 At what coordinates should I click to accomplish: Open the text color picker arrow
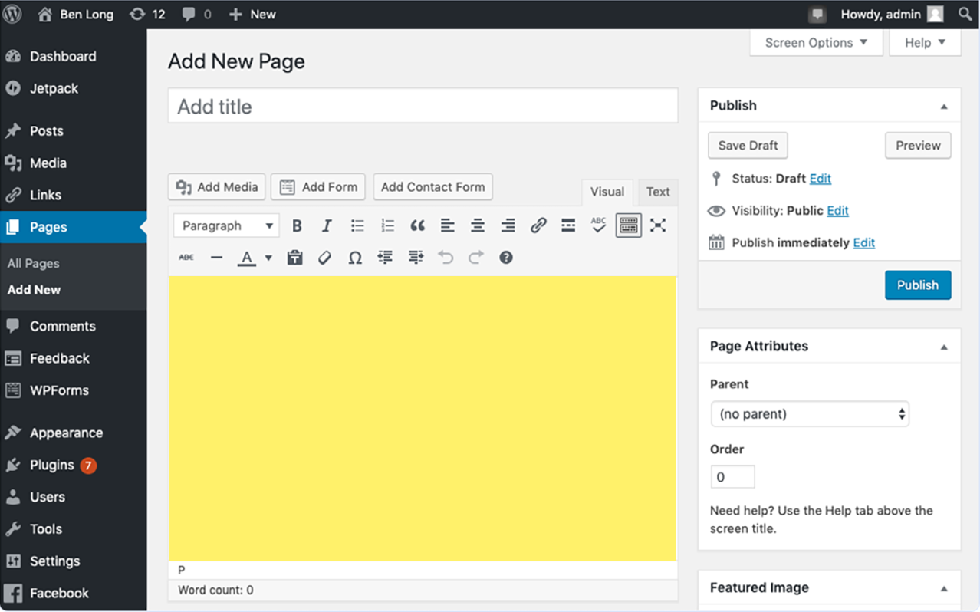tap(268, 258)
